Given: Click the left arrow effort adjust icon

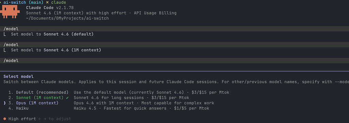Looking at the screenshot, I should [40, 119].
